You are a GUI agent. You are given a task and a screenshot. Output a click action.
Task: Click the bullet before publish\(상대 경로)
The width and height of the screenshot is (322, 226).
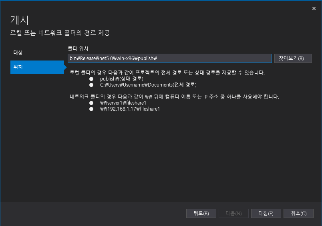91,79
